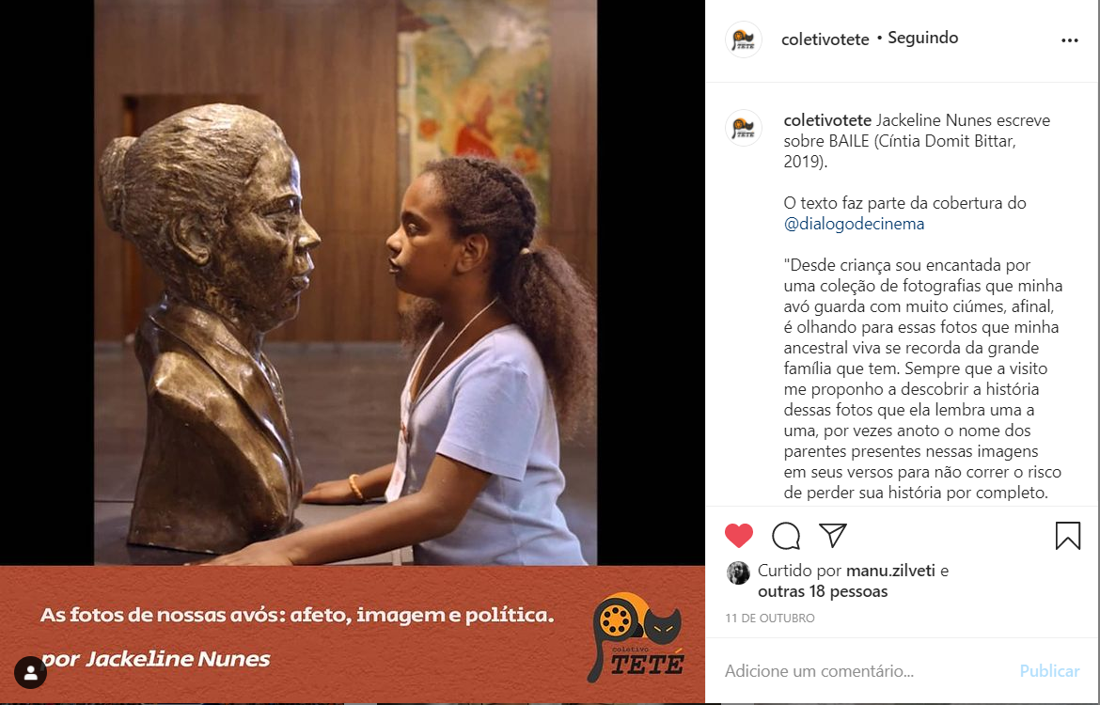Open the coletivotete avatar beside the caption
The height and width of the screenshot is (705, 1100).
[744, 128]
